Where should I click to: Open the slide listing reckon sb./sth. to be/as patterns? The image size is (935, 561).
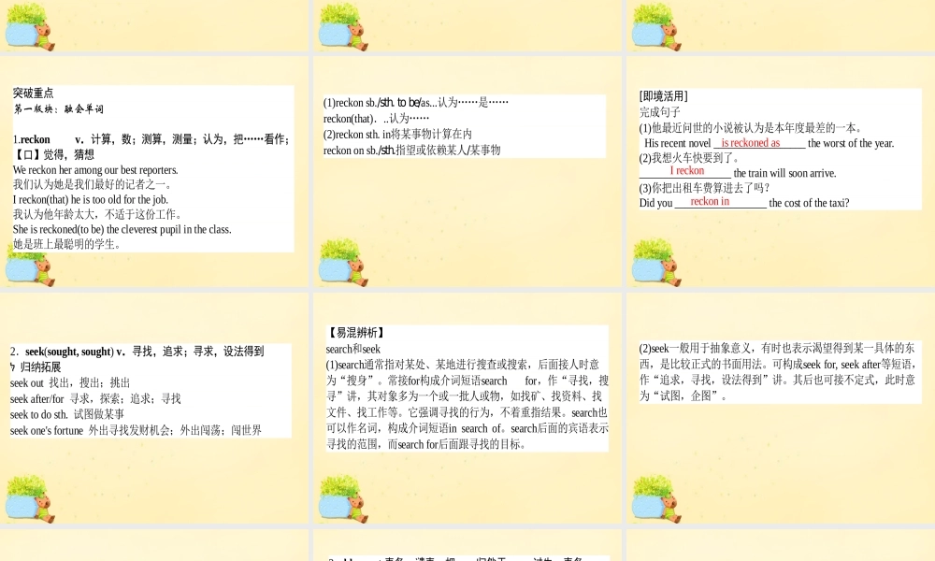[x=467, y=172]
